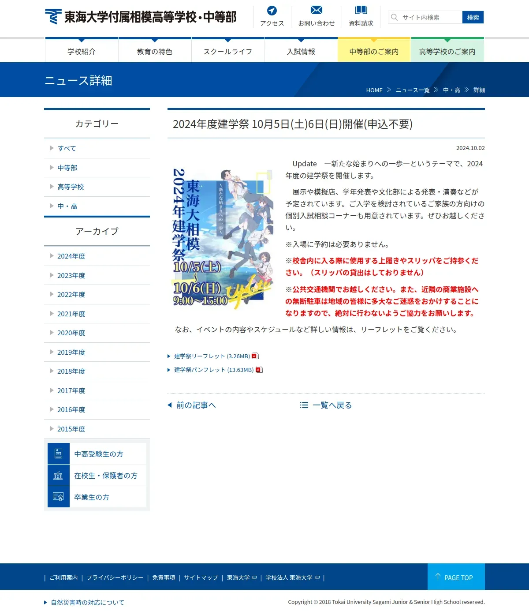Image resolution: width=529 pixels, height=615 pixels.
Task: Click the article date 2024.10.02
Action: 470,148
